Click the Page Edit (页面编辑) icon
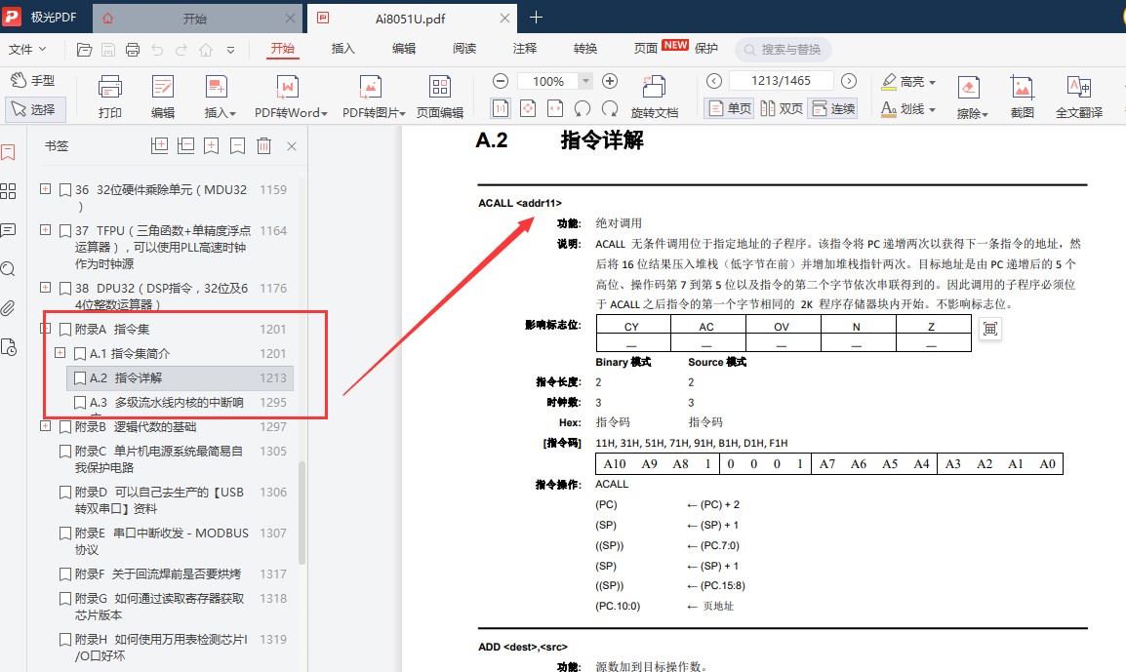This screenshot has height=672, width=1126. [x=439, y=97]
